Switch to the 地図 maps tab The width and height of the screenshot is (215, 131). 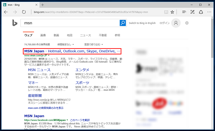tap(69, 35)
